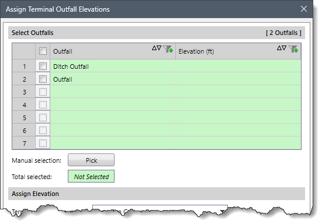Select the Ditch Outfall name cell
Viewport: 322px width, 224px height.
click(113, 66)
